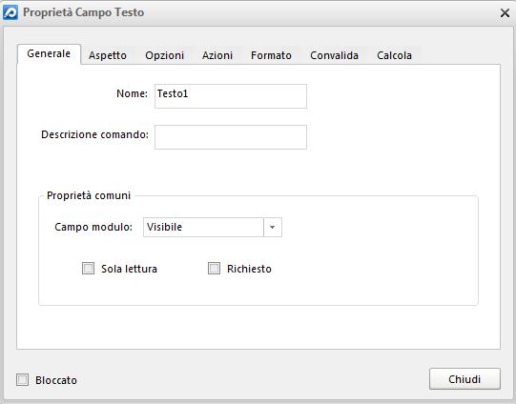Focus the Nome field containing Testo1
Viewport: 516px width, 404px height.
click(x=231, y=96)
